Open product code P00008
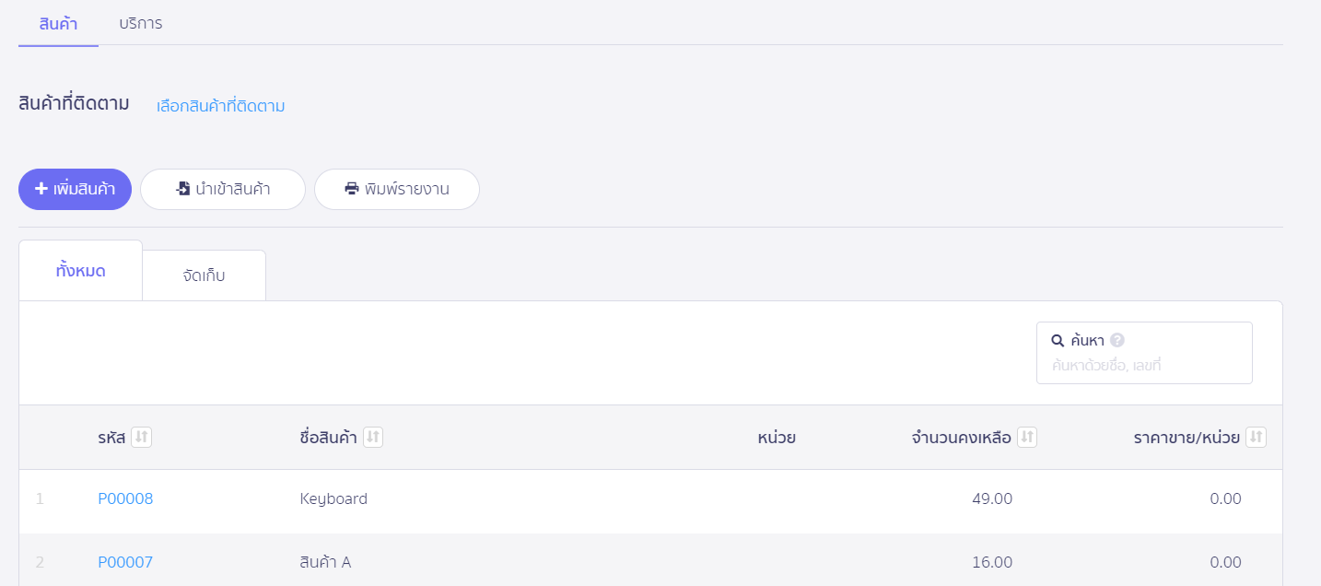The width and height of the screenshot is (1321, 586). pyautogui.click(x=125, y=498)
